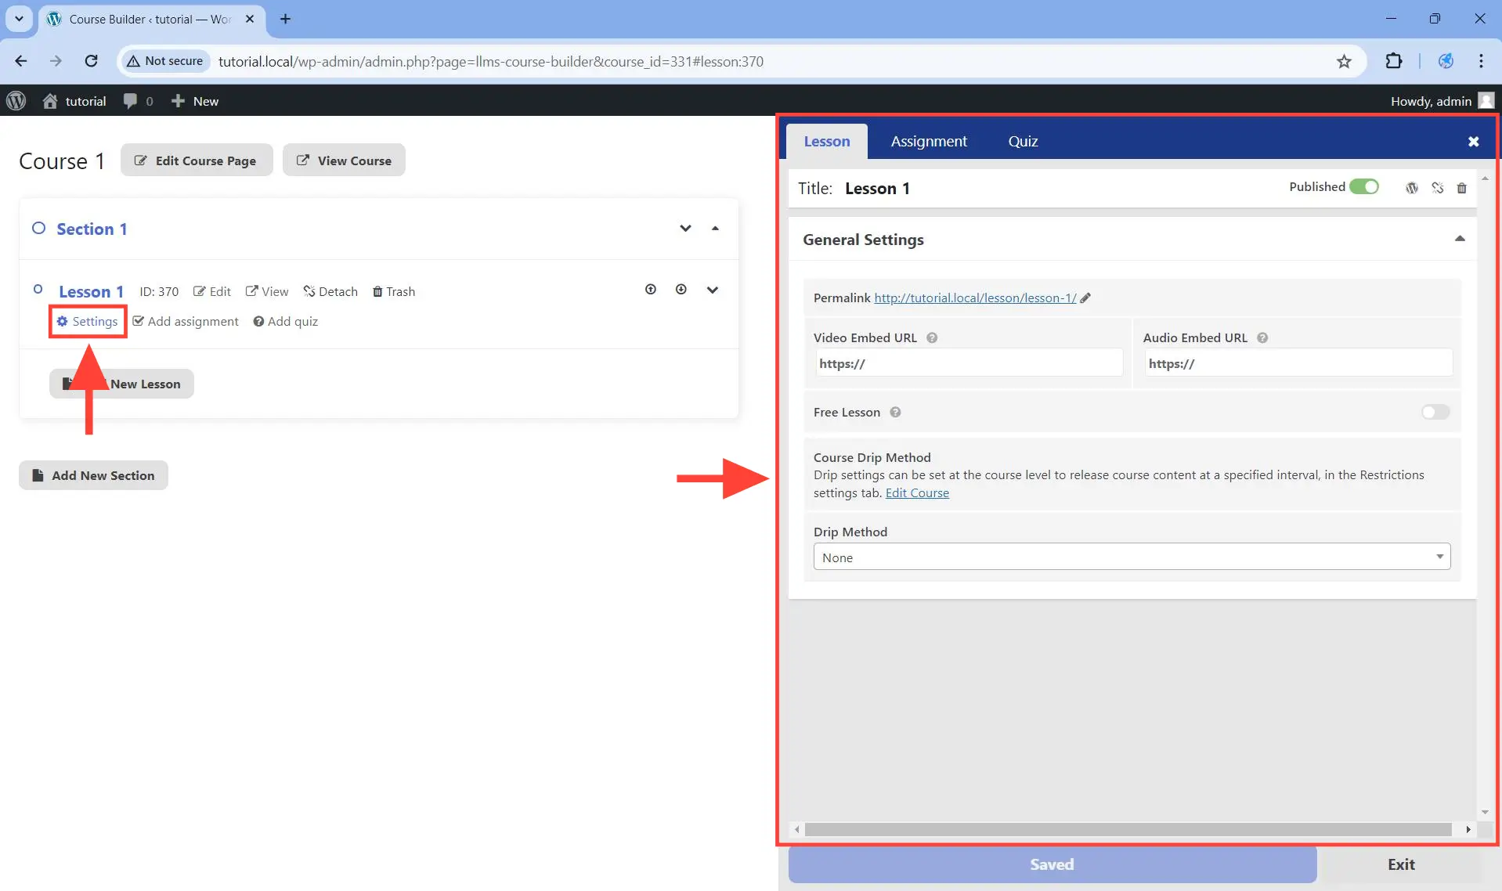Click Audio Embed URL field
1502x891 pixels.
click(1298, 363)
